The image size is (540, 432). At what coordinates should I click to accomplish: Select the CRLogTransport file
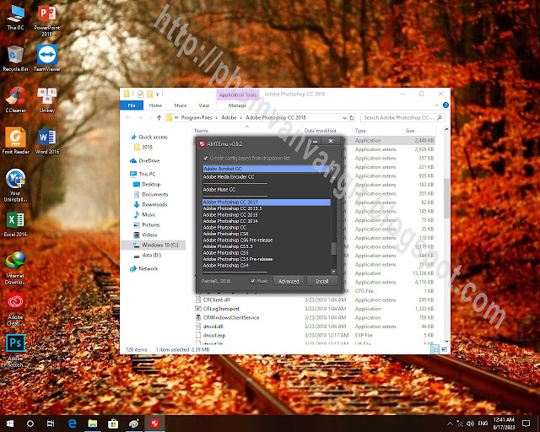click(221, 309)
